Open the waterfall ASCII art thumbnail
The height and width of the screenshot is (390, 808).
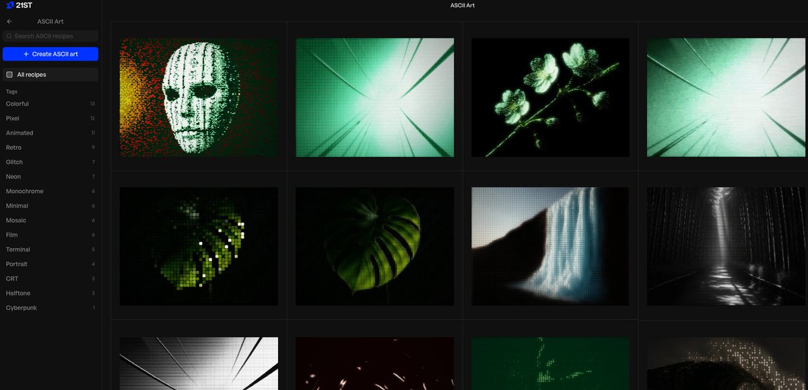551,246
